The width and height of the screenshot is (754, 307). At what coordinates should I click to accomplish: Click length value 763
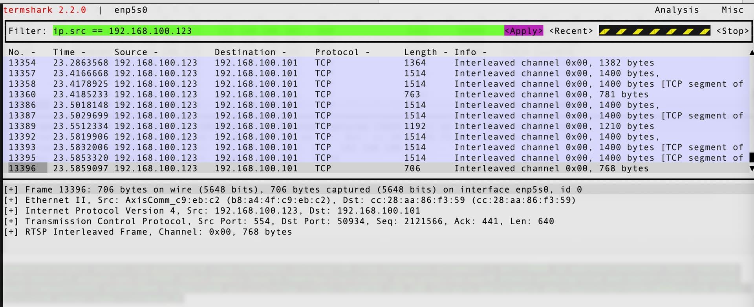(x=412, y=94)
